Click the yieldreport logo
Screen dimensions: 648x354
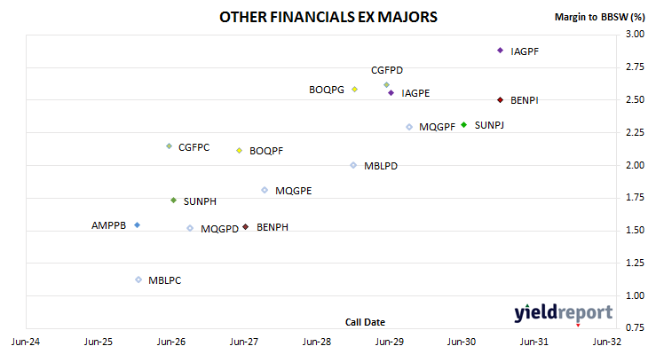tap(564, 313)
